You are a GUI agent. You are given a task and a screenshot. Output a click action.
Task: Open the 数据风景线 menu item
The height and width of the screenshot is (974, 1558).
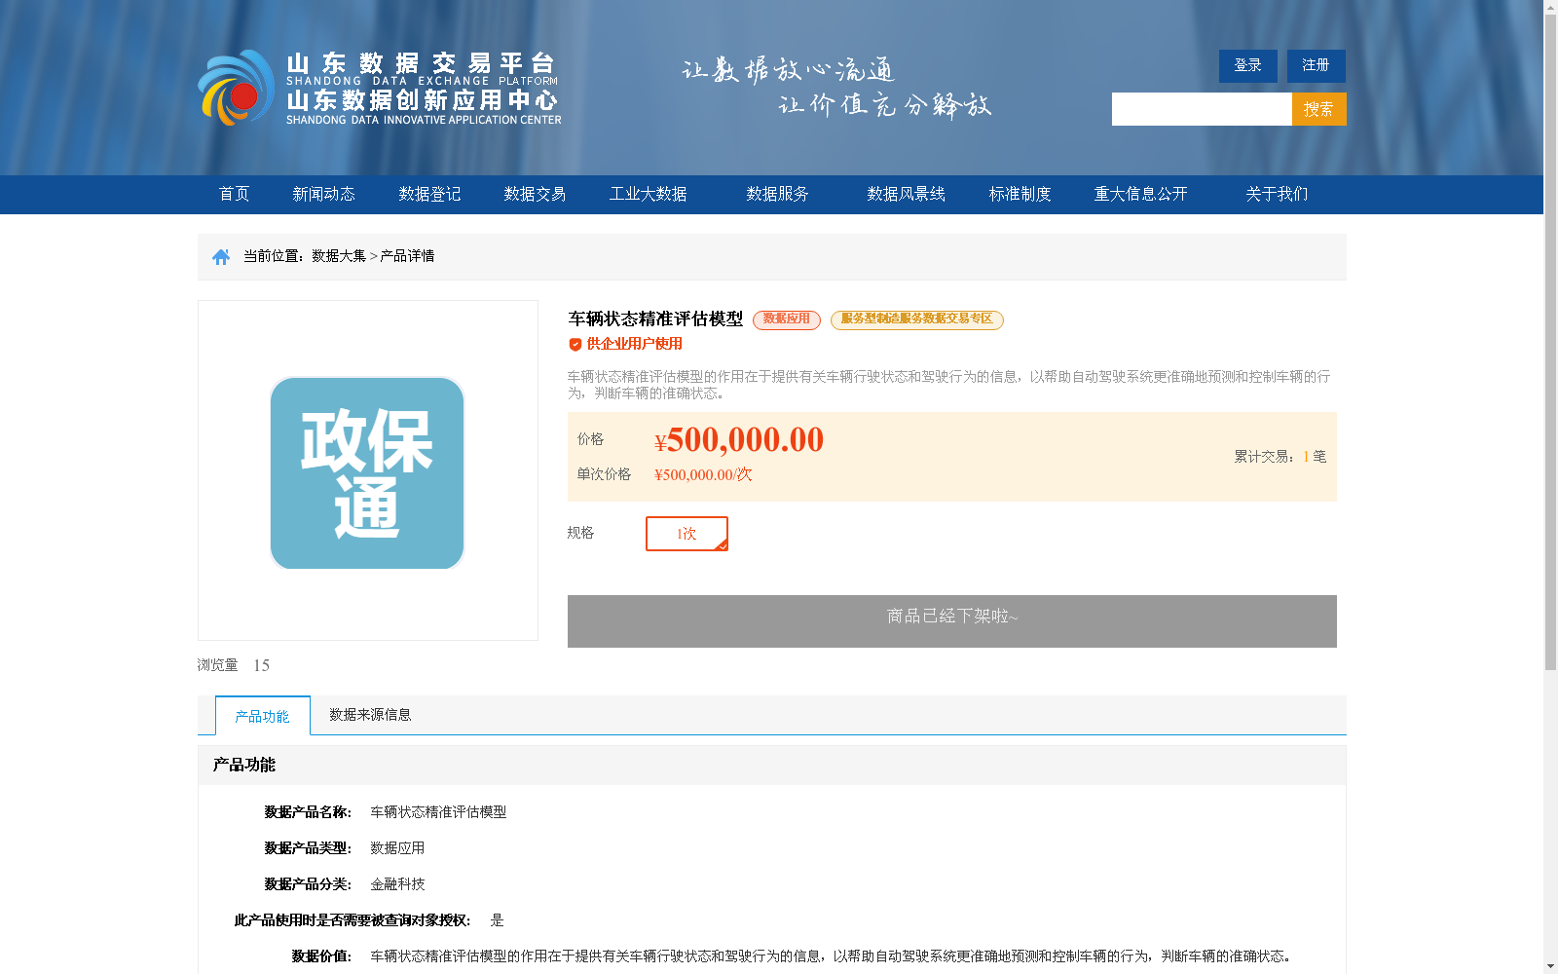pyautogui.click(x=907, y=195)
